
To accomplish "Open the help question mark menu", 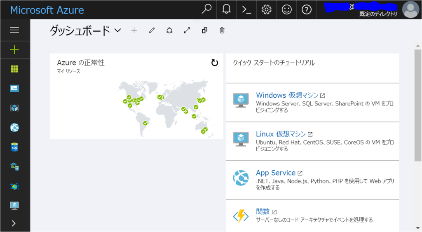I will click(307, 10).
